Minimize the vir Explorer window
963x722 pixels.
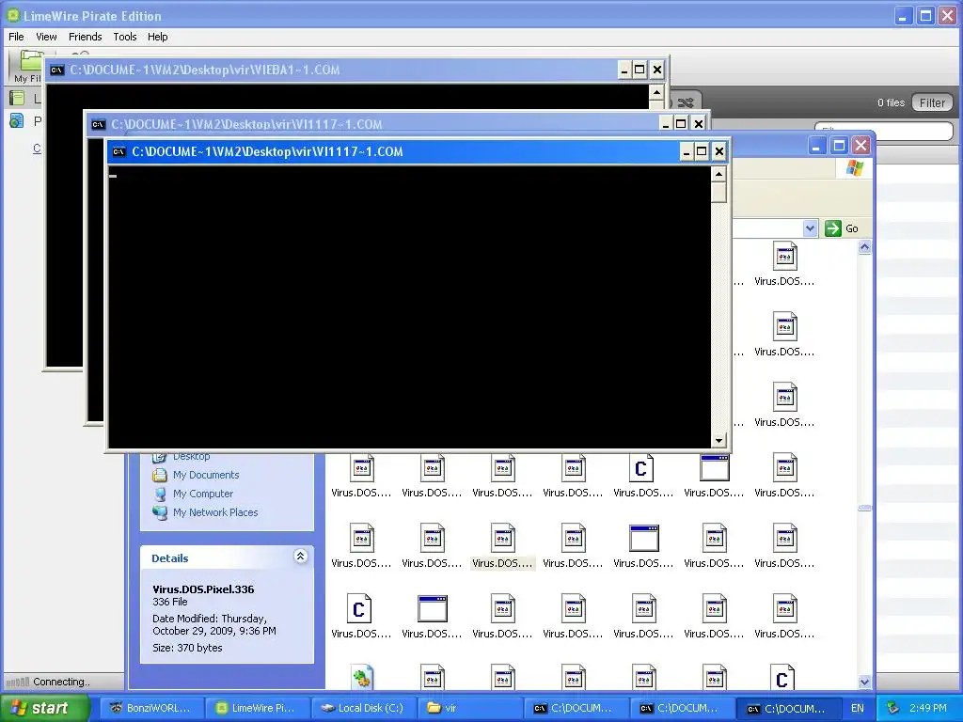[816, 146]
